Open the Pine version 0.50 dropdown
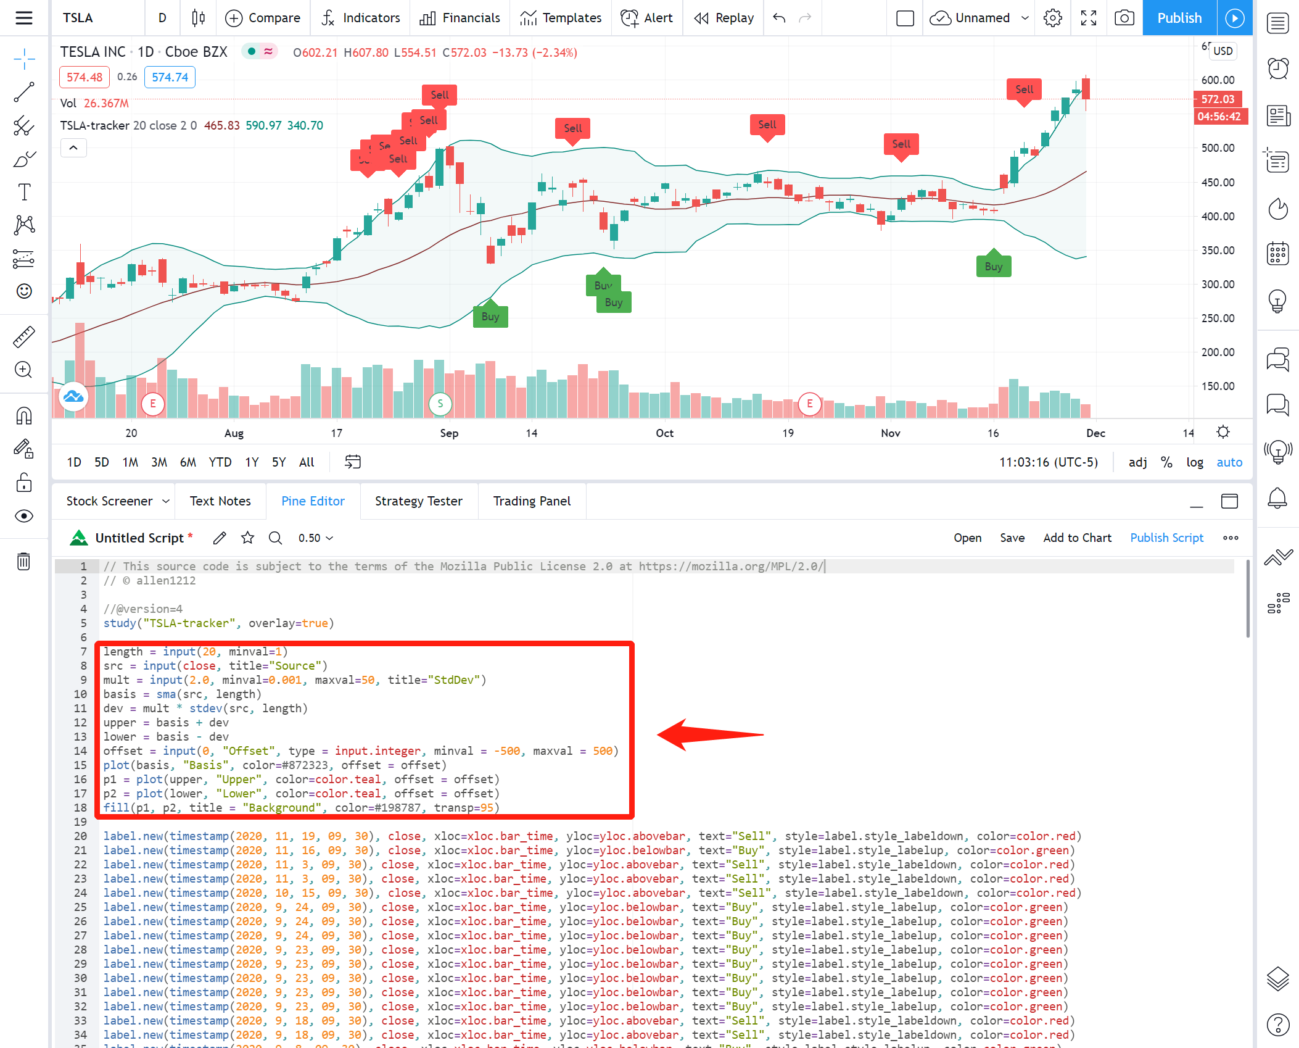 [315, 538]
